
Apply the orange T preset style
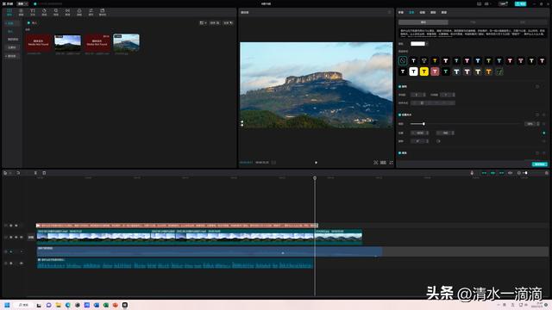(489, 71)
